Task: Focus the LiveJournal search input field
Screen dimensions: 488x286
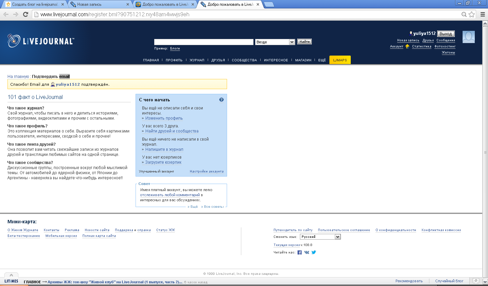Action: coord(204,42)
